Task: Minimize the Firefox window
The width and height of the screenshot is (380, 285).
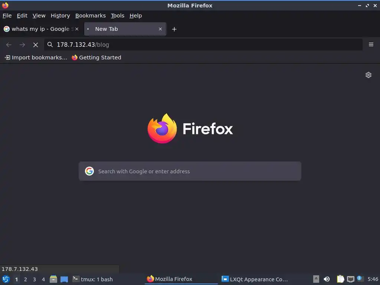Action: coord(359,5)
